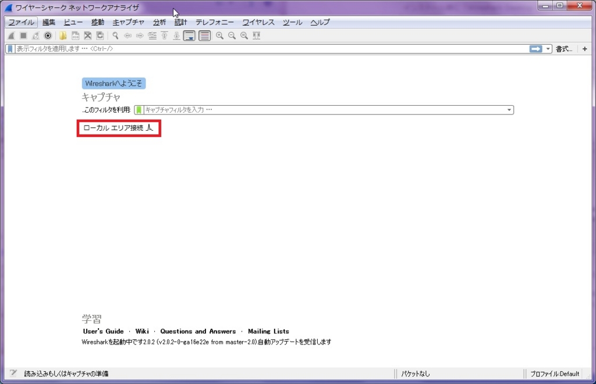Image resolution: width=596 pixels, height=384 pixels.
Task: Open the ヘルプ menu
Action: click(x=320, y=22)
